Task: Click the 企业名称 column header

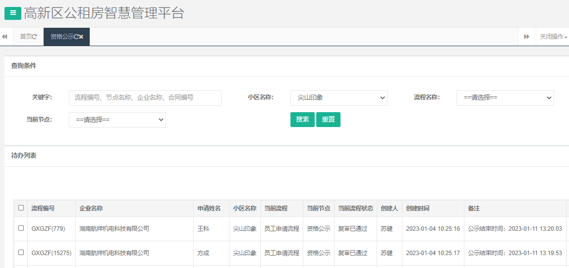Action: point(91,208)
